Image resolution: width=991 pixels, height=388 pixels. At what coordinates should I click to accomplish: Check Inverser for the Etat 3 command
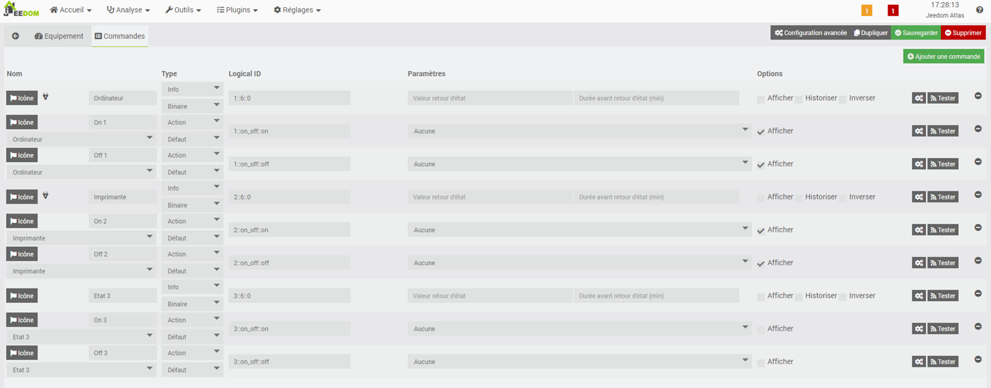(842, 297)
